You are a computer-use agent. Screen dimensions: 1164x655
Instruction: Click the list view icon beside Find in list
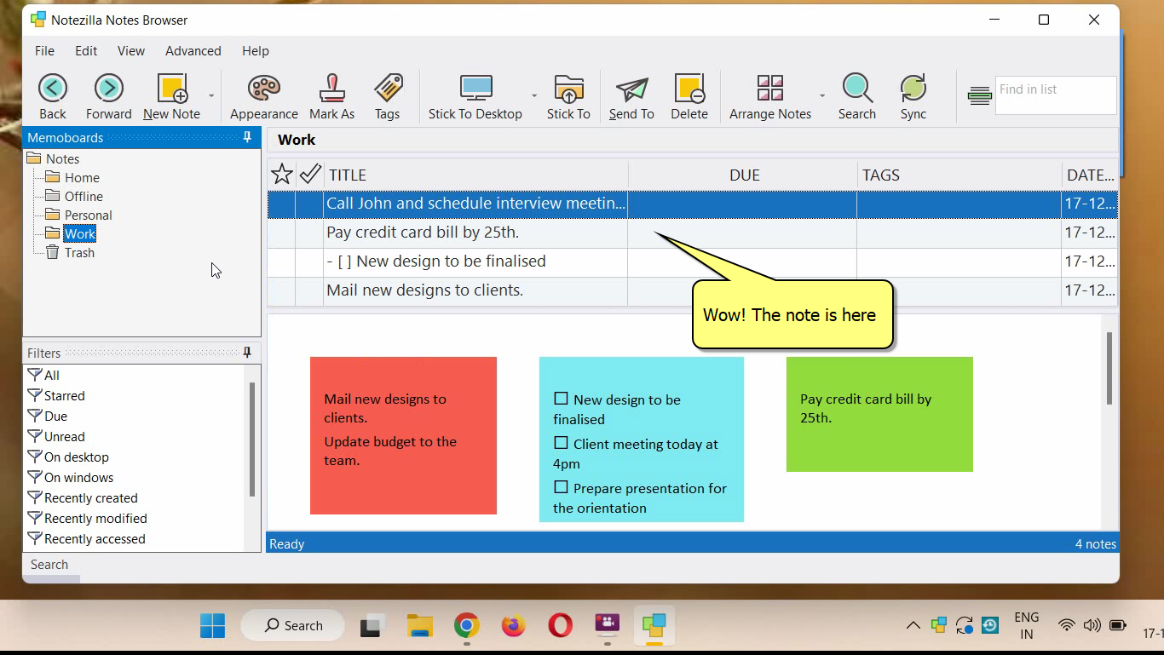[979, 95]
